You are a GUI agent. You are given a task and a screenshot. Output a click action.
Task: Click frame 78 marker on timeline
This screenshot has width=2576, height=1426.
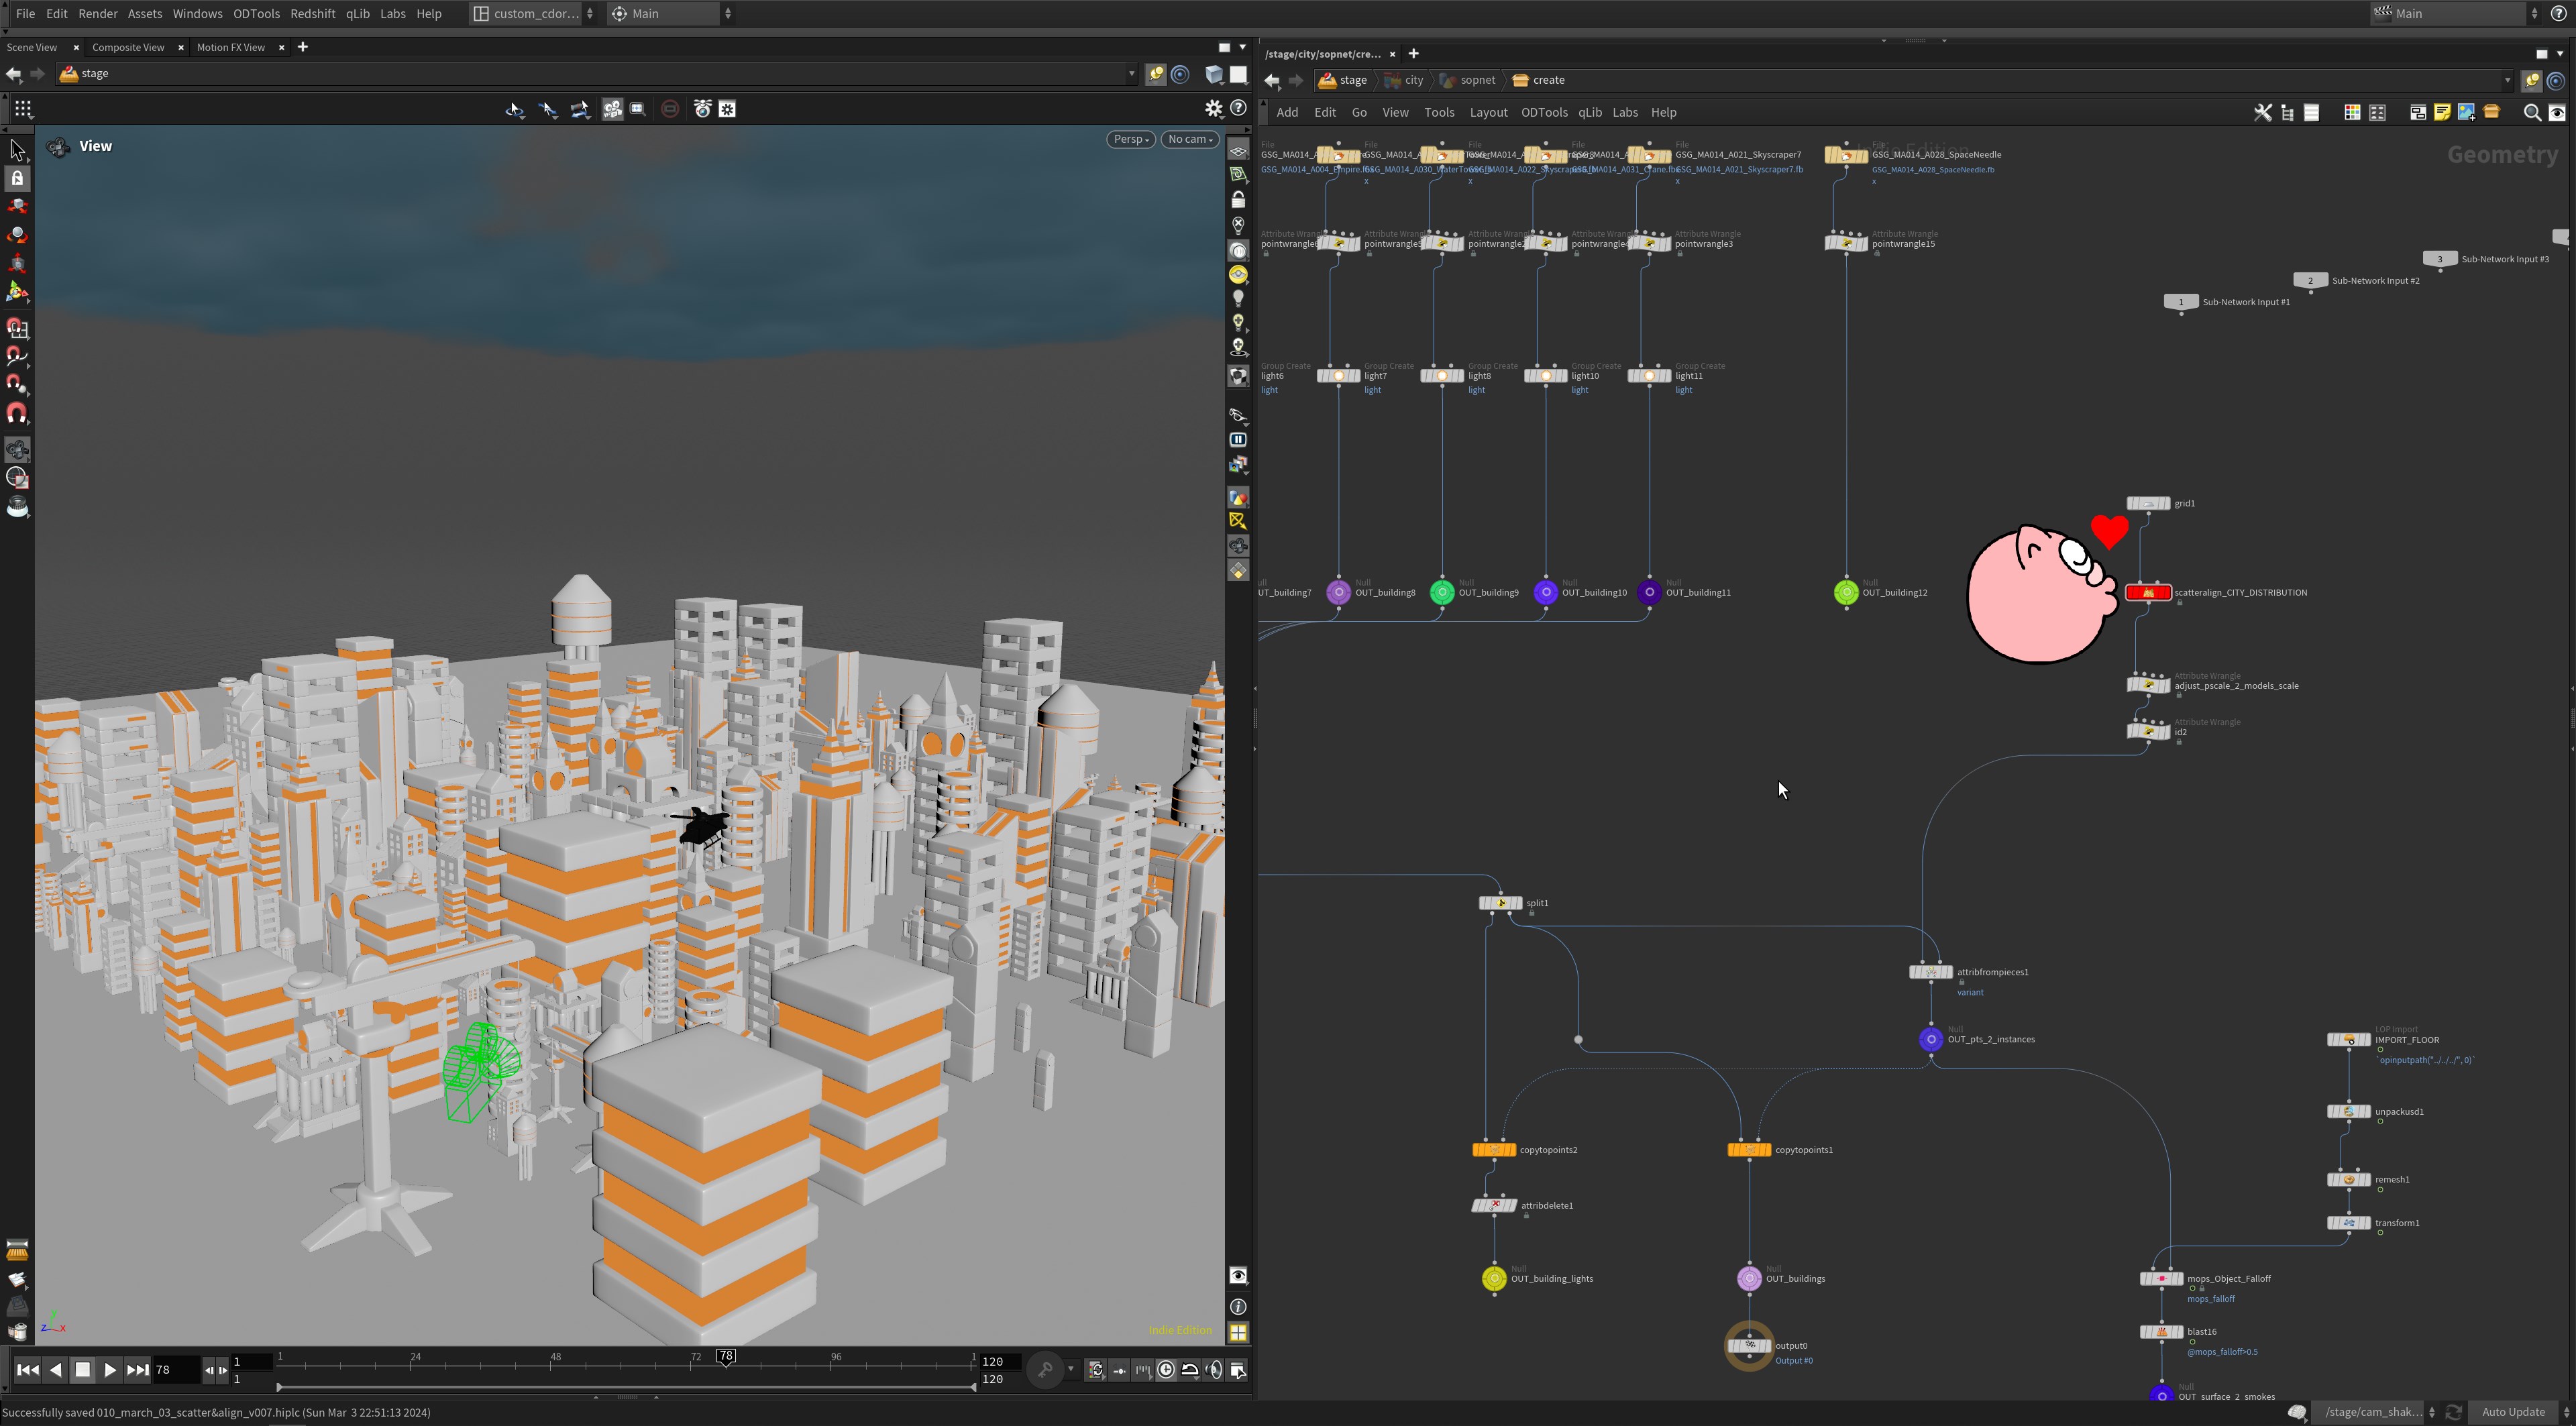[x=726, y=1357]
